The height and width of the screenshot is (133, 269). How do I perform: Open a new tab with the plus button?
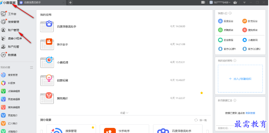(x=70, y=2)
